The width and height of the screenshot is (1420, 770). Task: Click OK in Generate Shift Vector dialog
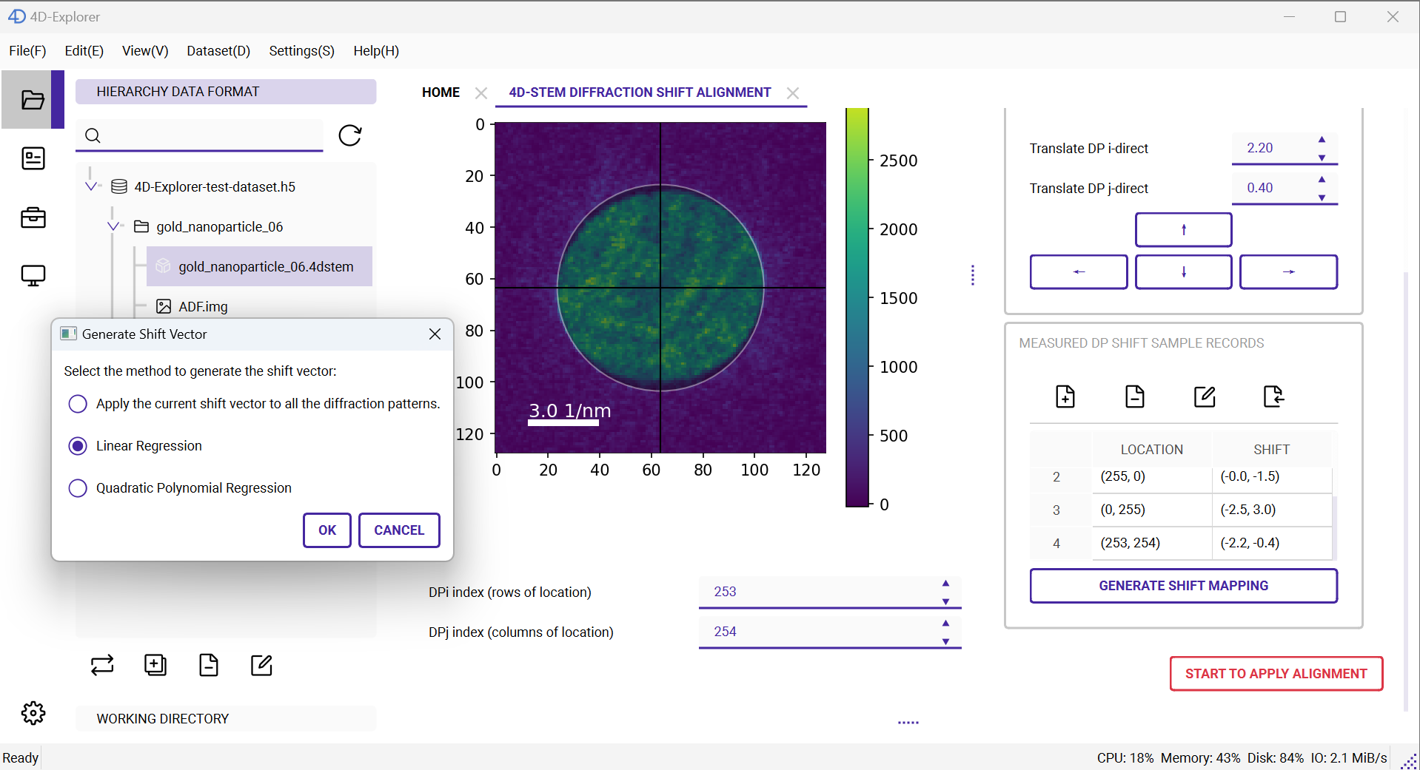coord(327,530)
